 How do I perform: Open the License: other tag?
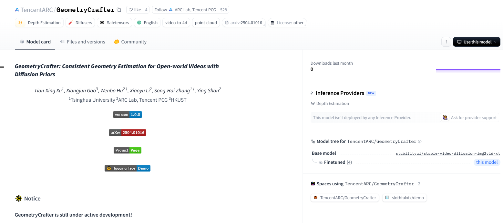(x=287, y=23)
